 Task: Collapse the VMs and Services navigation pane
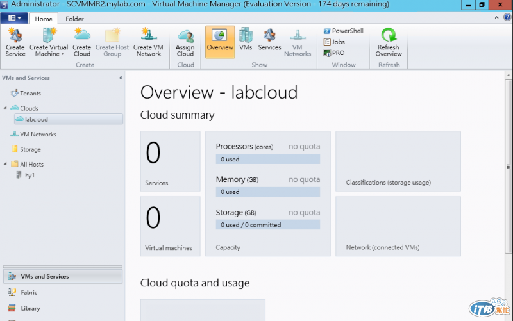click(x=121, y=78)
